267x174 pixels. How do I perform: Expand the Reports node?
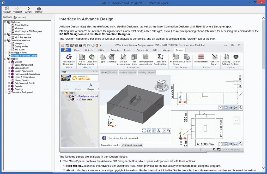pyautogui.click(x=9, y=86)
